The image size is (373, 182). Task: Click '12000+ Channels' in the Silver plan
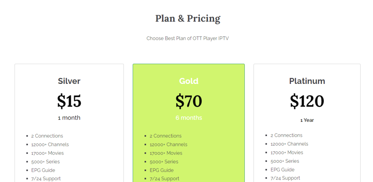[x=50, y=144]
